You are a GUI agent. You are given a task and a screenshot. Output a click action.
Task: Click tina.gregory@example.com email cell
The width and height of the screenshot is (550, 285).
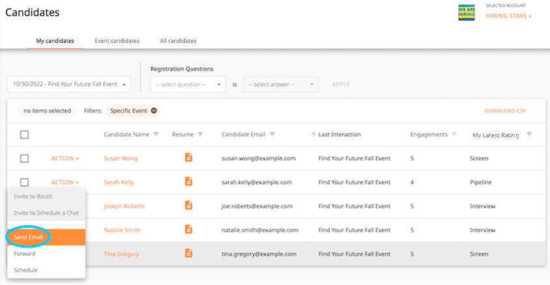click(259, 254)
